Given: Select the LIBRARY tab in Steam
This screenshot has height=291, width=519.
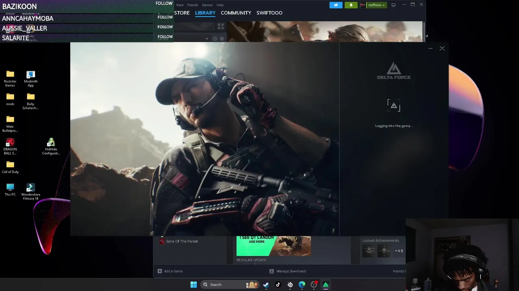Looking at the screenshot, I should coord(205,13).
